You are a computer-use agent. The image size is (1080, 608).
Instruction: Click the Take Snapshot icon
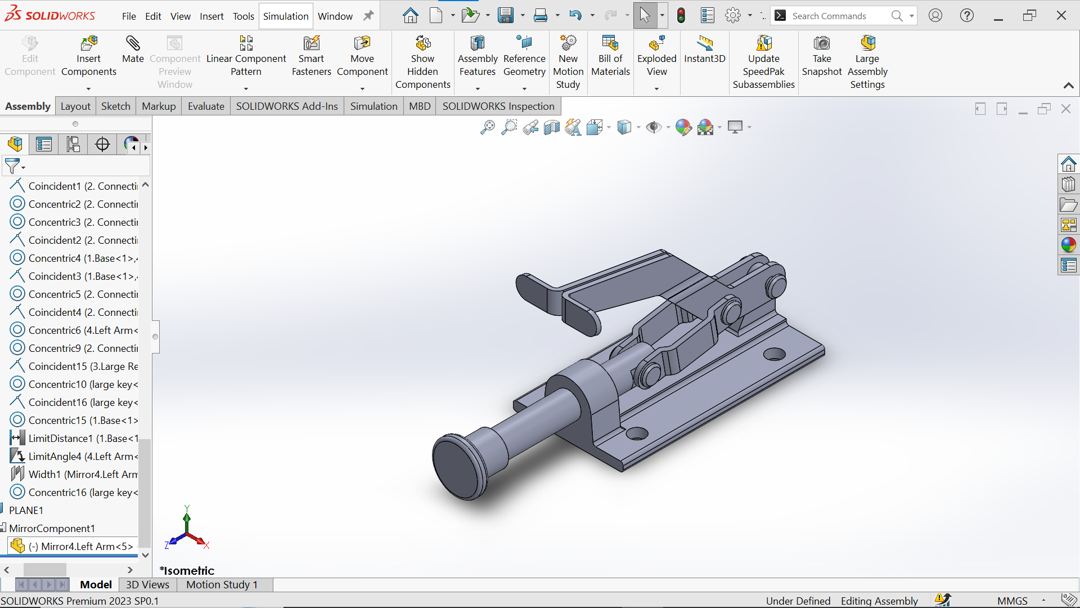[822, 43]
